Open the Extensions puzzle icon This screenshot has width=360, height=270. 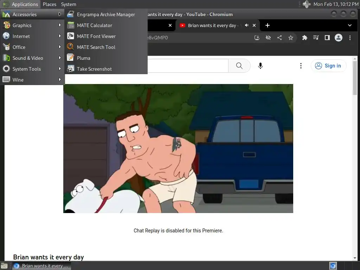[x=305, y=38]
